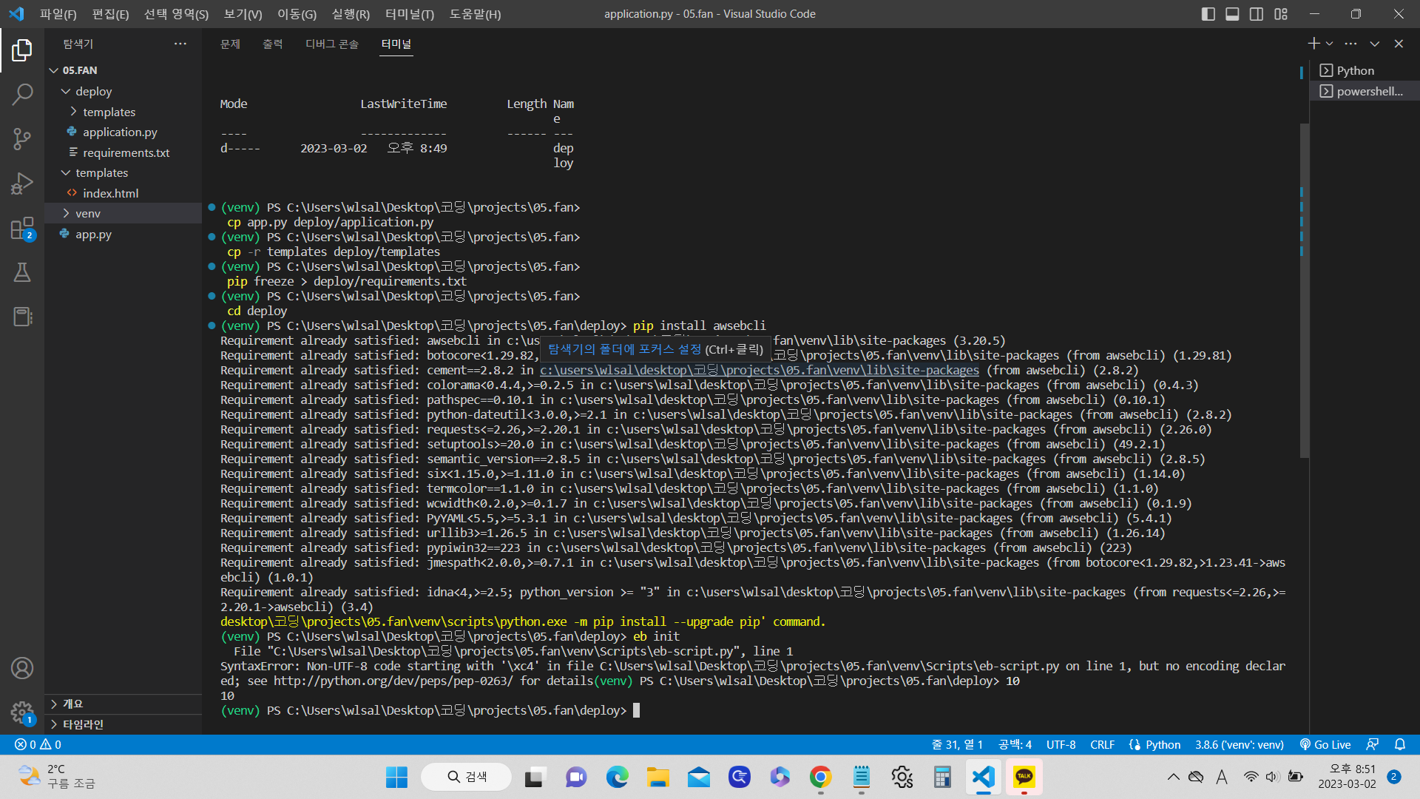Screen dimensions: 1420x799
Task: Open the 도움말(H) menu
Action: 475,14
